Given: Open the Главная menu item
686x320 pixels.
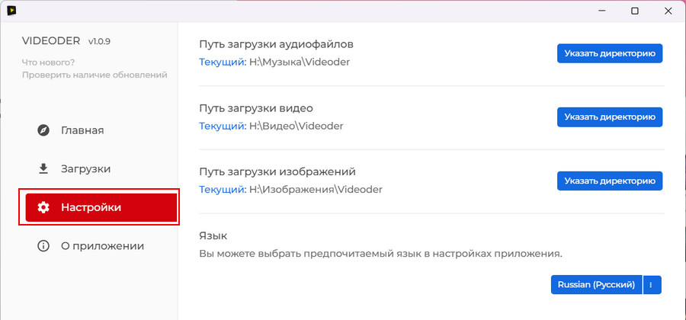Looking at the screenshot, I should tap(101, 130).
